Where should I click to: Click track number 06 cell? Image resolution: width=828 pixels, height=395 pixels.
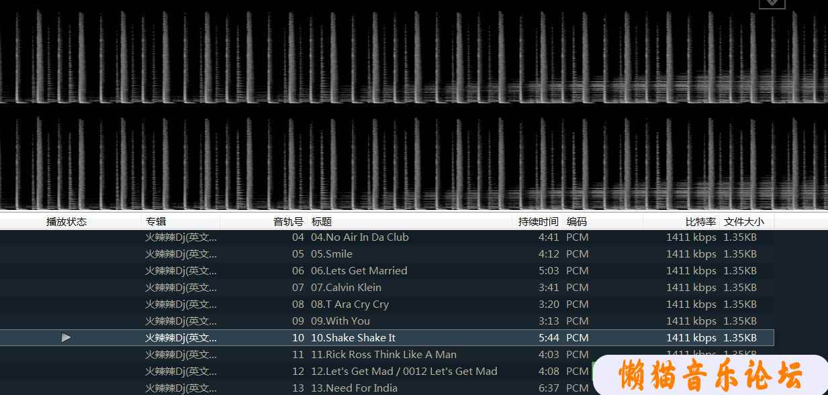tap(298, 270)
